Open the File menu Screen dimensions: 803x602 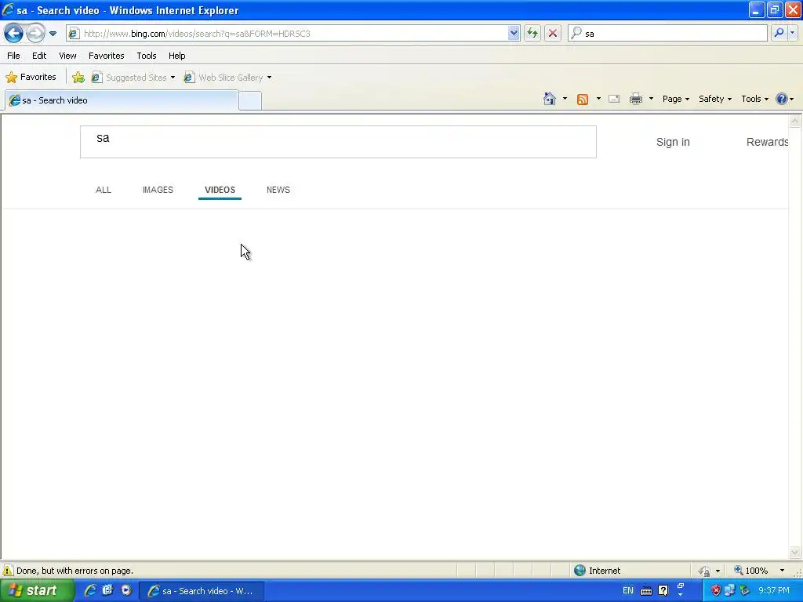click(14, 56)
